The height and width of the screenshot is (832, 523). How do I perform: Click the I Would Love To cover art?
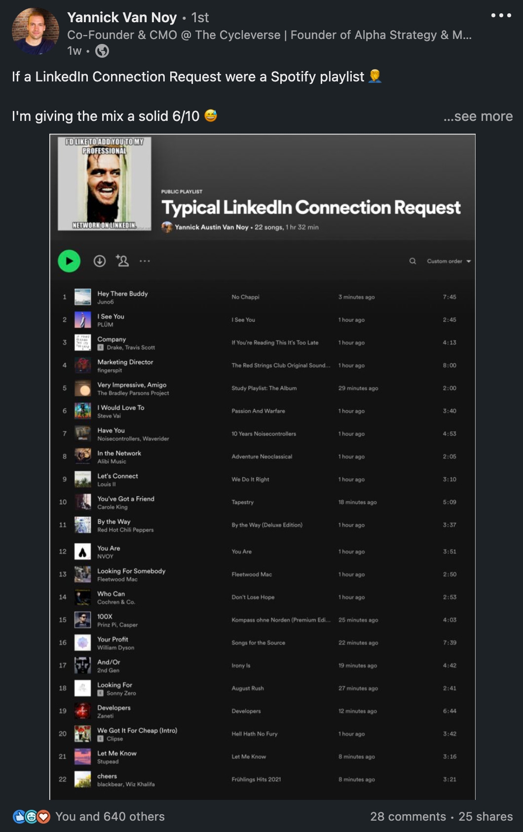coord(82,411)
